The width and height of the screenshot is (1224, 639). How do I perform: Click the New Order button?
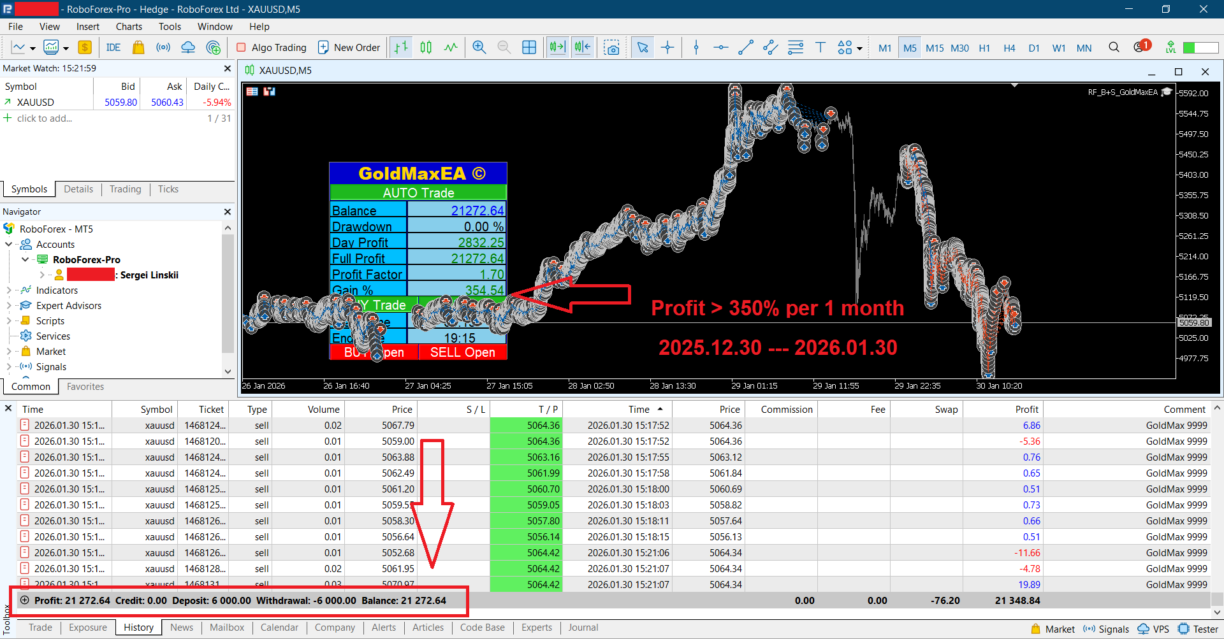coord(349,47)
